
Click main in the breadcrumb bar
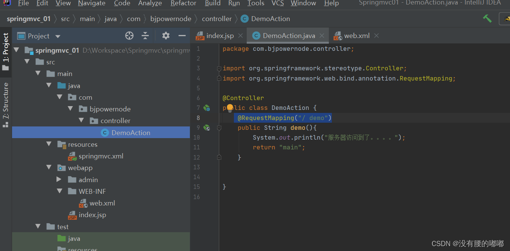coord(87,19)
